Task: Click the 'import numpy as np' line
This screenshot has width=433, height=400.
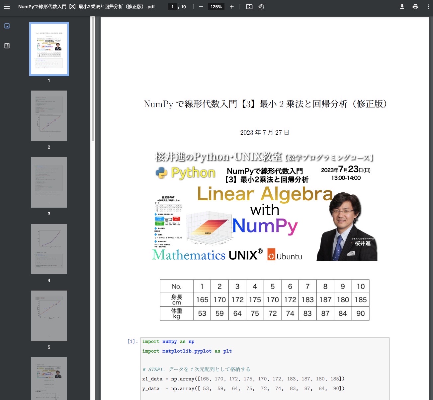Action: pyautogui.click(x=168, y=341)
